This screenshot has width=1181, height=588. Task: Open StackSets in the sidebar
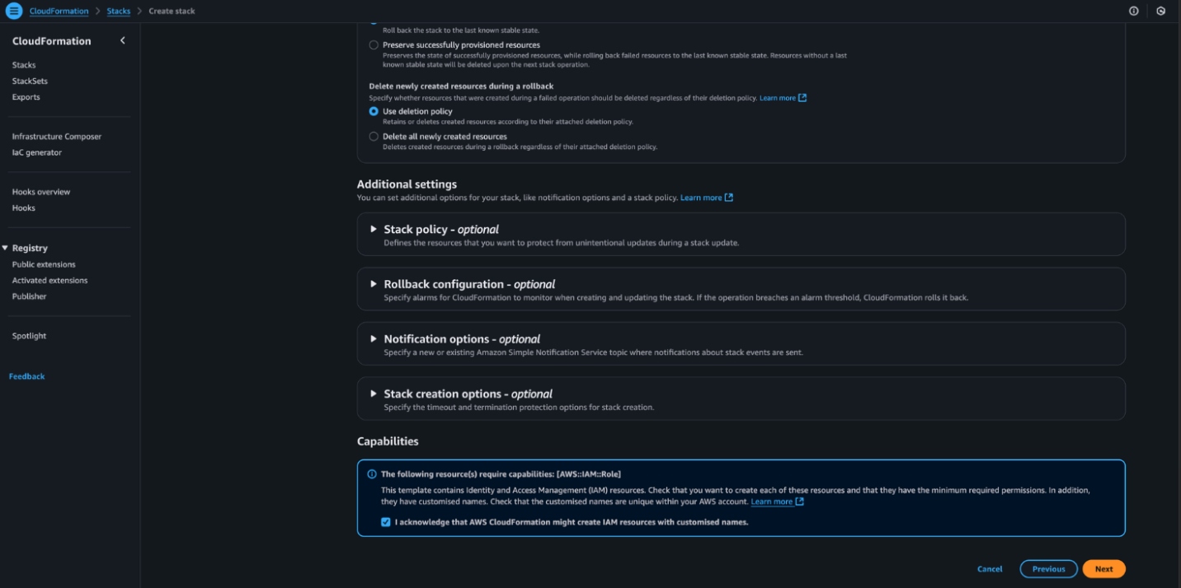pyautogui.click(x=30, y=81)
